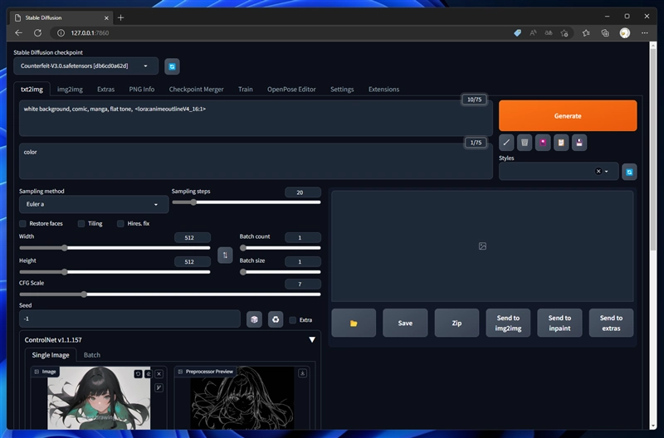
Task: Tick the Extra seed checkbox
Action: 293,320
